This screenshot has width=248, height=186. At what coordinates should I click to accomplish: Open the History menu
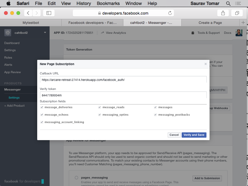tap(84, 3)
